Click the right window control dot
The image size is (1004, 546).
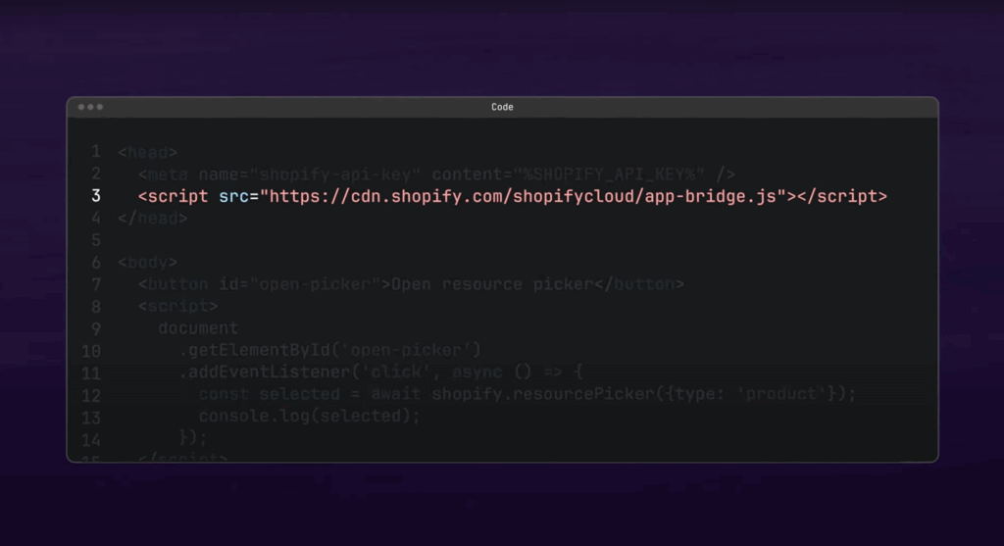coord(99,107)
